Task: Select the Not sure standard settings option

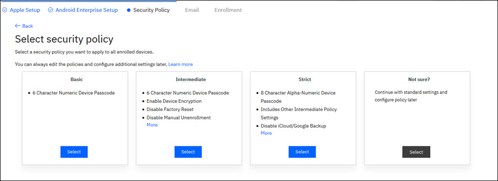Action: 416,152
